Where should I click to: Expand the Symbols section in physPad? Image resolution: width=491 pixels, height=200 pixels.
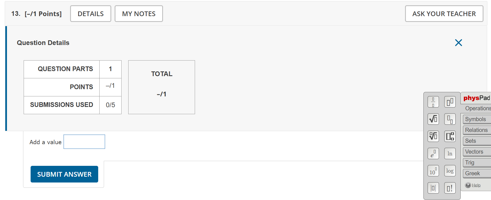477,119
